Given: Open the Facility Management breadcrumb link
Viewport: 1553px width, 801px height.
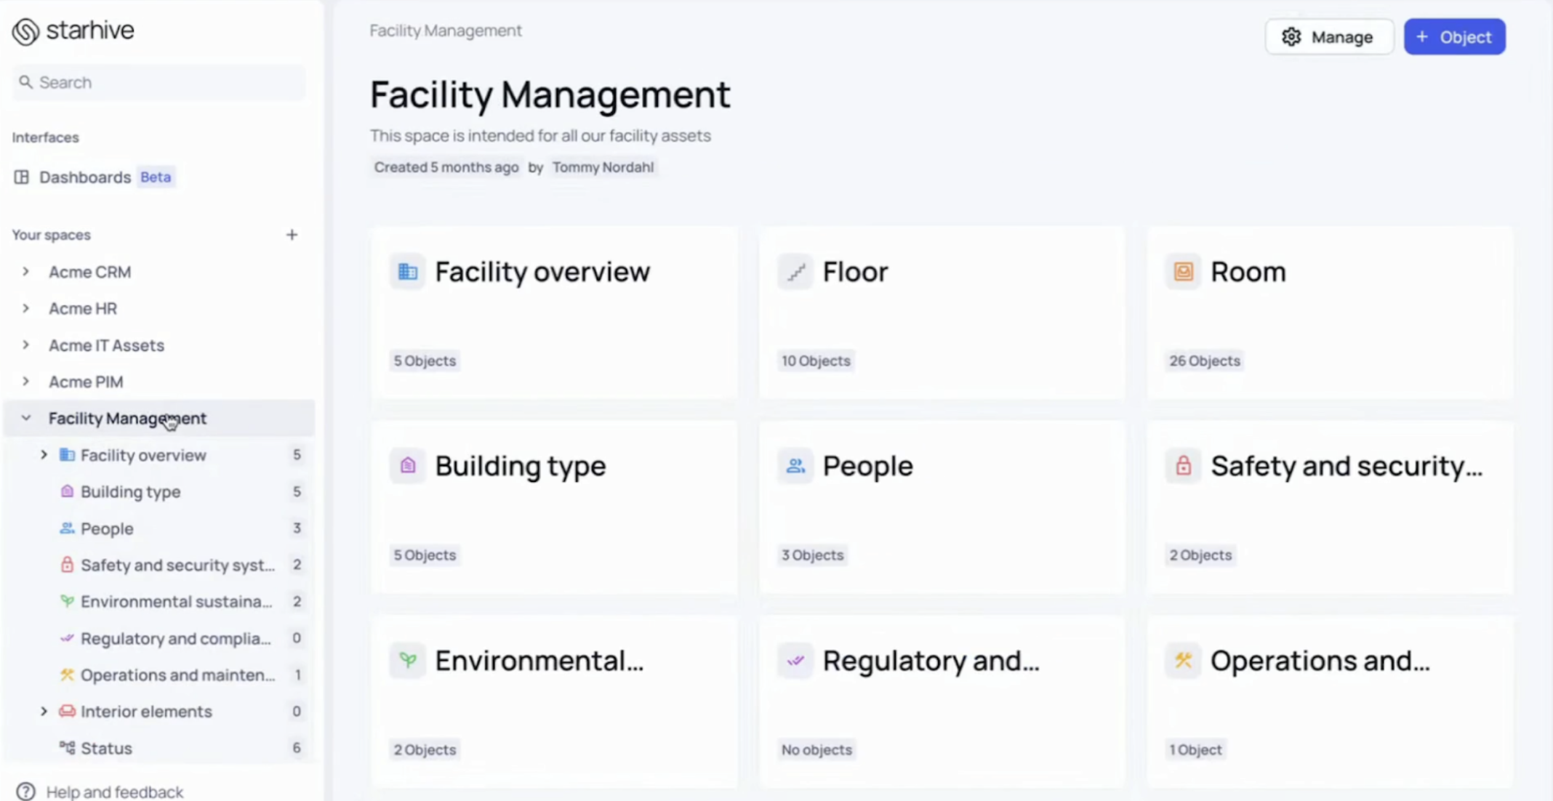Looking at the screenshot, I should [445, 31].
